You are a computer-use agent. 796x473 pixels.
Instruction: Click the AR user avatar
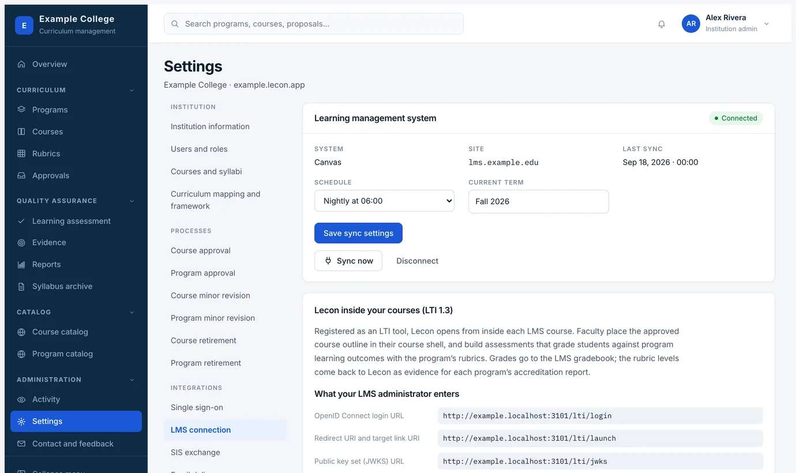pyautogui.click(x=691, y=24)
